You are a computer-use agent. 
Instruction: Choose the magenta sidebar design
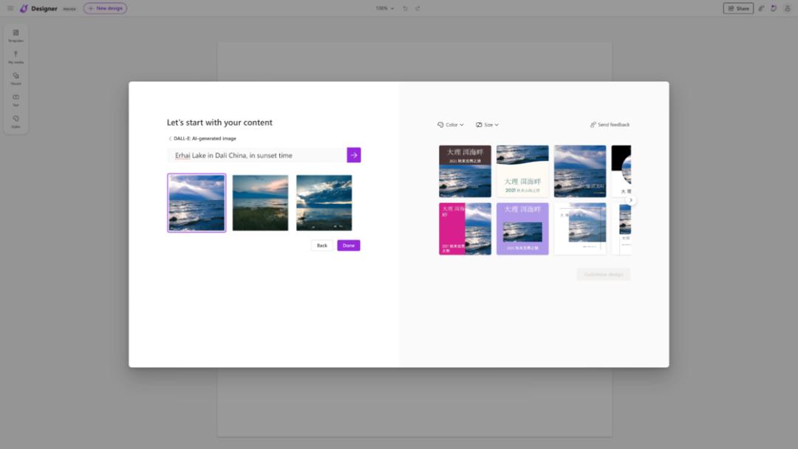click(x=465, y=229)
